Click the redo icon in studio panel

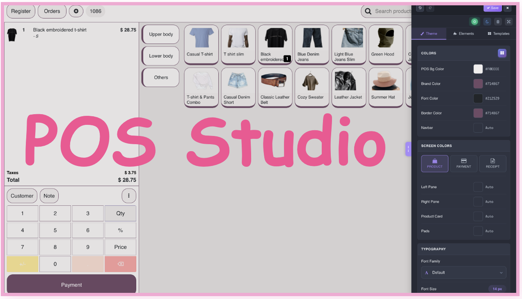(430, 8)
